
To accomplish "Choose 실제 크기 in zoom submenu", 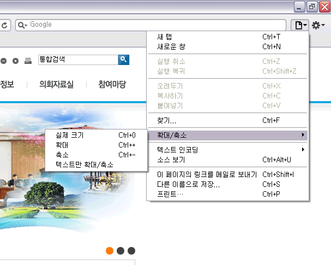I will pyautogui.click(x=96, y=135).
